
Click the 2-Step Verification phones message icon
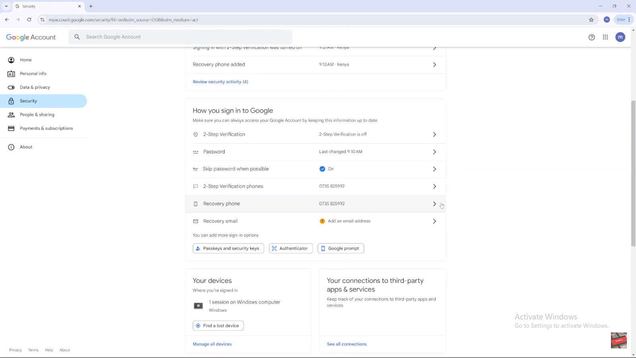coord(196,187)
